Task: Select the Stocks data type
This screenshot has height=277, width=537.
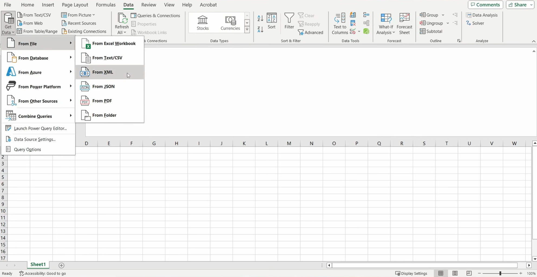Action: tap(203, 23)
